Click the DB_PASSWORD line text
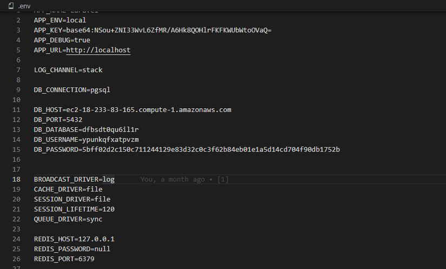Viewport: 446px width, 269px height. (x=187, y=149)
